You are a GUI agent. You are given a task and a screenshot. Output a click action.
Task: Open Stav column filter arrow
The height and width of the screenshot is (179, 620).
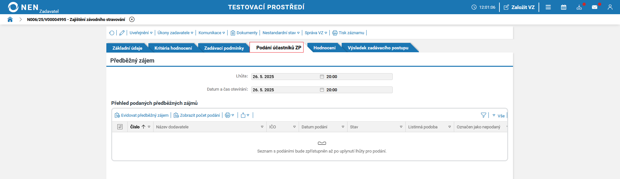tap(401, 127)
